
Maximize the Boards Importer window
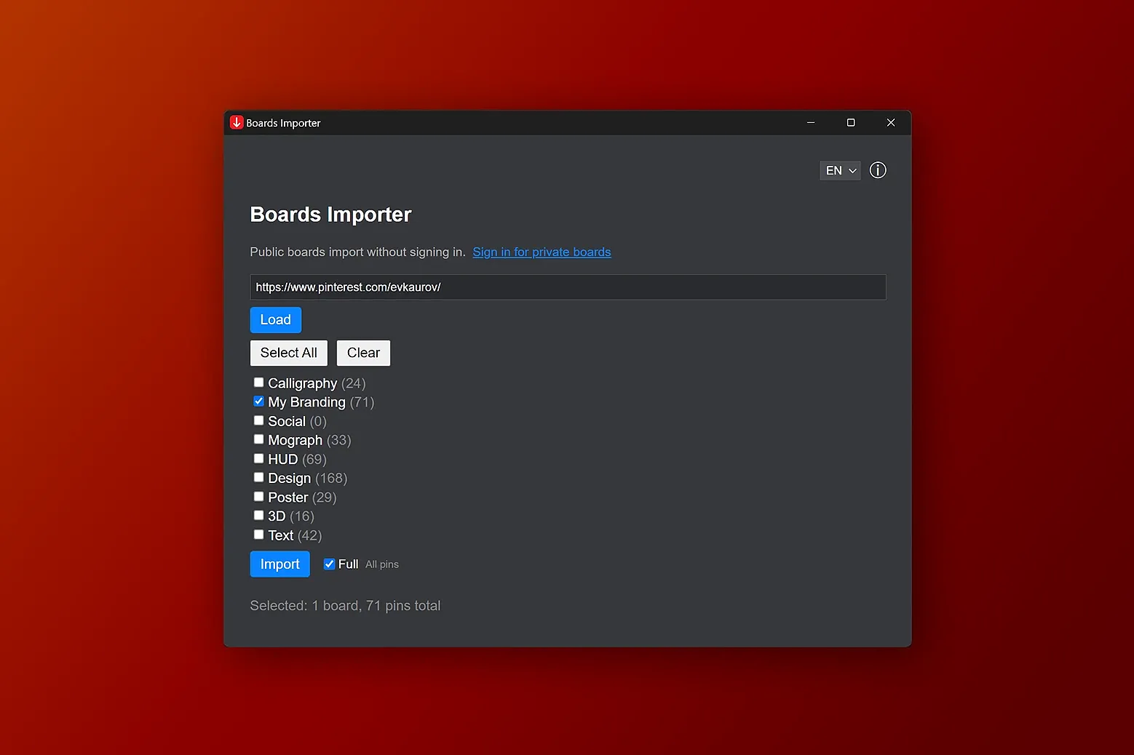click(x=851, y=123)
